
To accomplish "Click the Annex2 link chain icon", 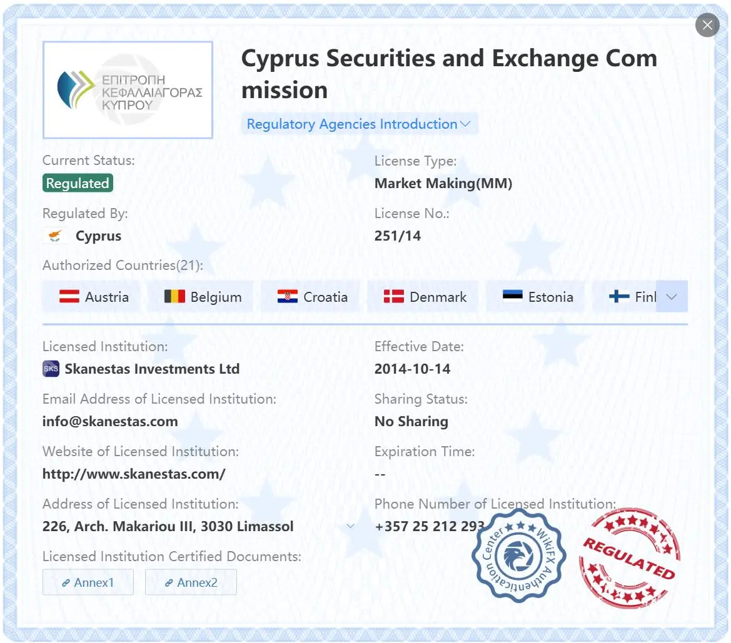I will click(169, 582).
